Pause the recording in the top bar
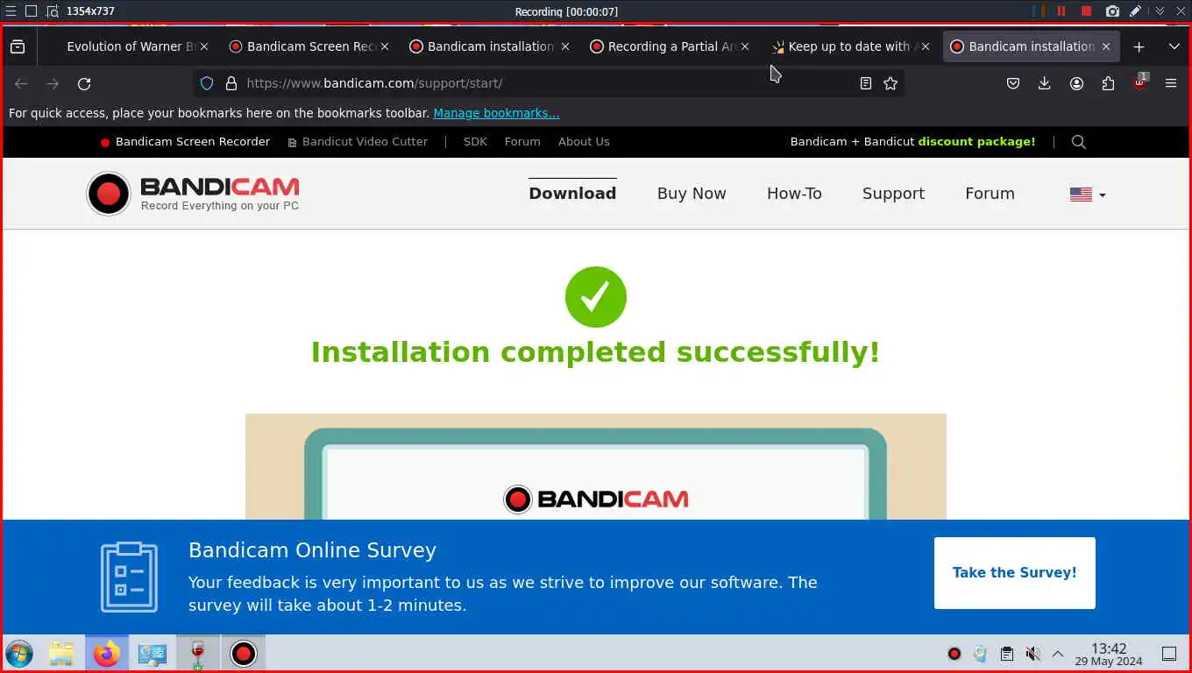1192x673 pixels. pos(1061,11)
